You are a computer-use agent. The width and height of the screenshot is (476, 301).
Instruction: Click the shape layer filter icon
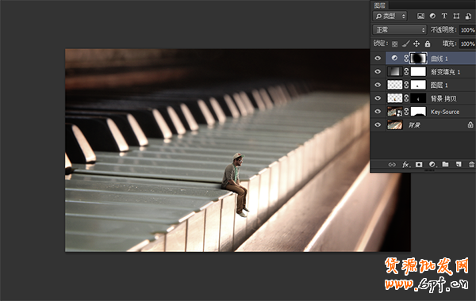click(x=456, y=16)
